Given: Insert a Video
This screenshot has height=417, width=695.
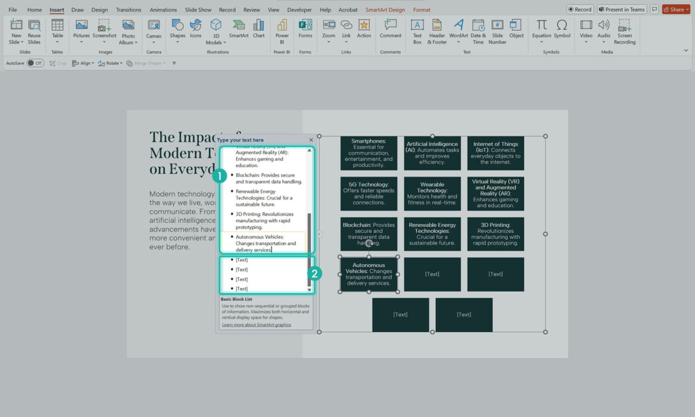Looking at the screenshot, I should pyautogui.click(x=586, y=31).
